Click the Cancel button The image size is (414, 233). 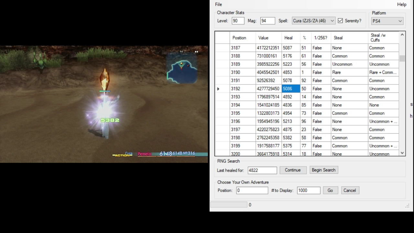350,190
